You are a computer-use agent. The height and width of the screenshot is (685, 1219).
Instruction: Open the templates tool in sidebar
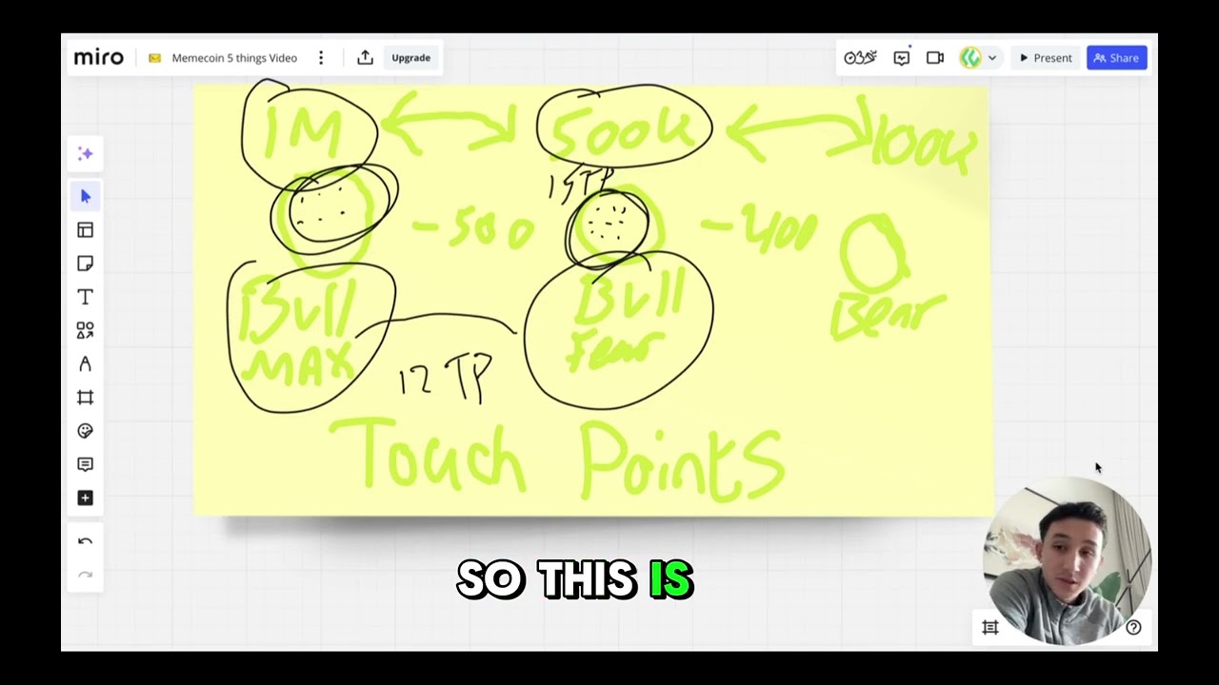(85, 230)
